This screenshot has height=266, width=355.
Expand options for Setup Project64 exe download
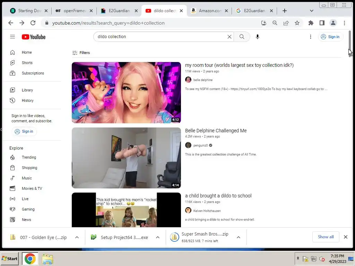point(158,237)
